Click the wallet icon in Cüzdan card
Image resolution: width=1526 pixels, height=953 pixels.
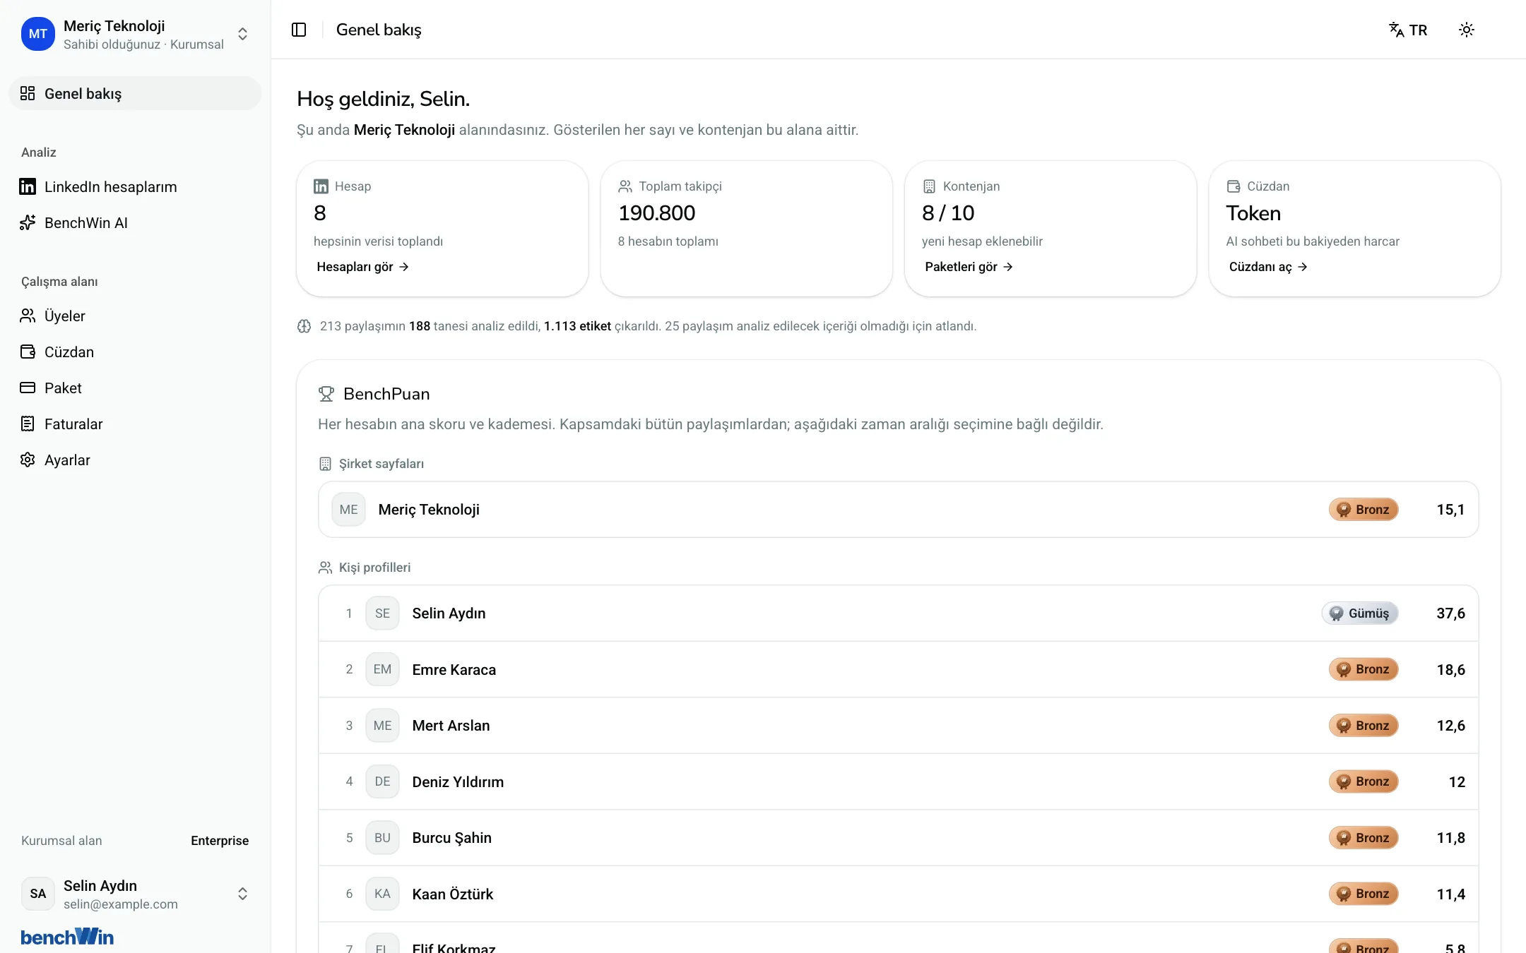(x=1234, y=186)
